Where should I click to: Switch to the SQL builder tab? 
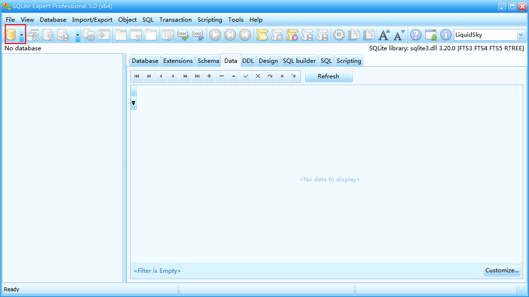pyautogui.click(x=299, y=61)
